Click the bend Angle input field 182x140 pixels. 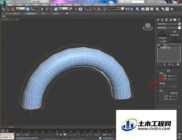171,76
